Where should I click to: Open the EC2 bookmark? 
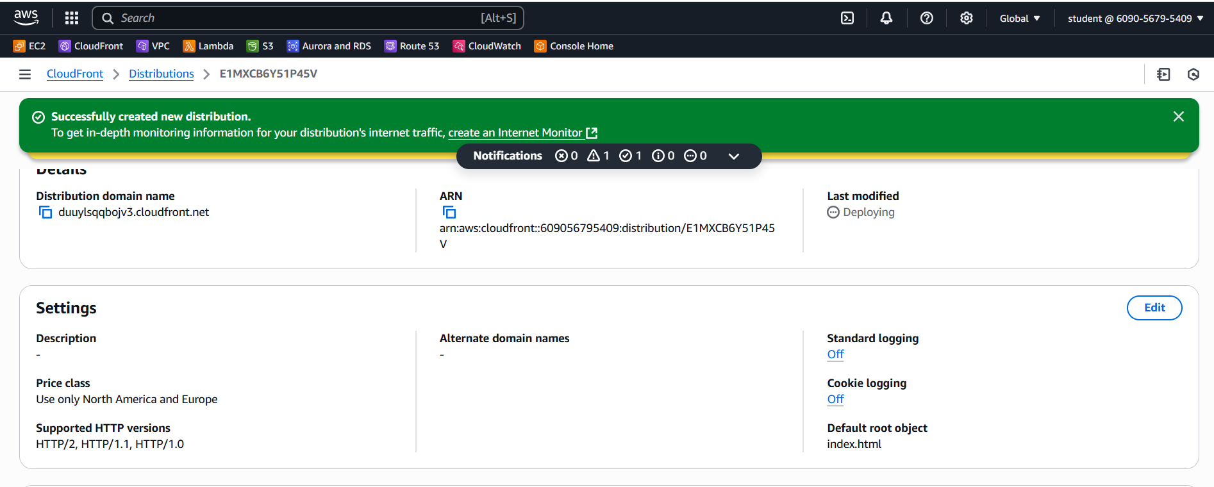29,46
